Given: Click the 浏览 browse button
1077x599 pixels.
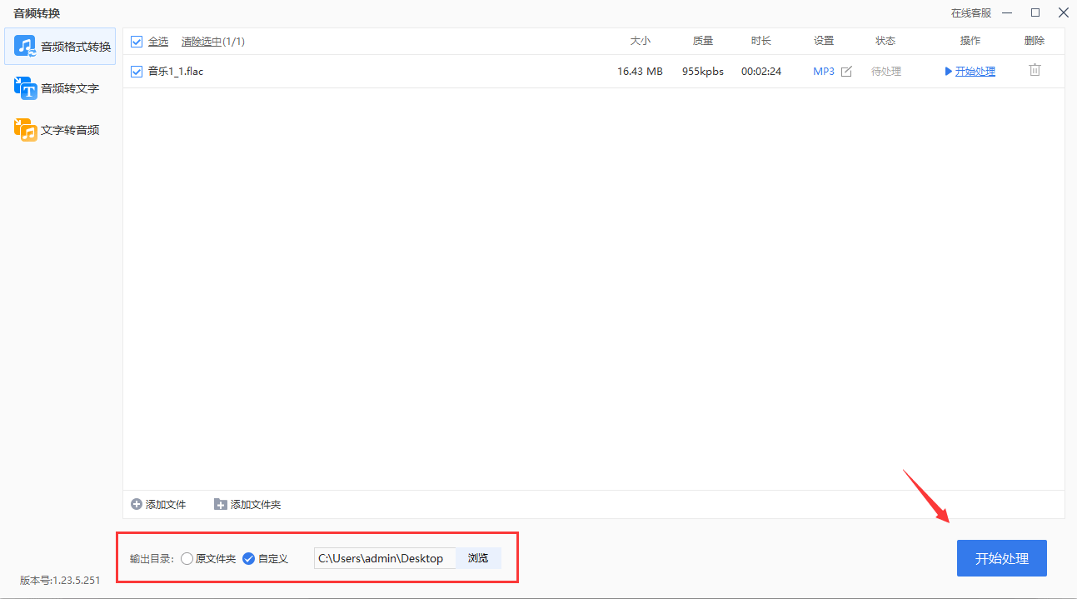Looking at the screenshot, I should point(478,558).
